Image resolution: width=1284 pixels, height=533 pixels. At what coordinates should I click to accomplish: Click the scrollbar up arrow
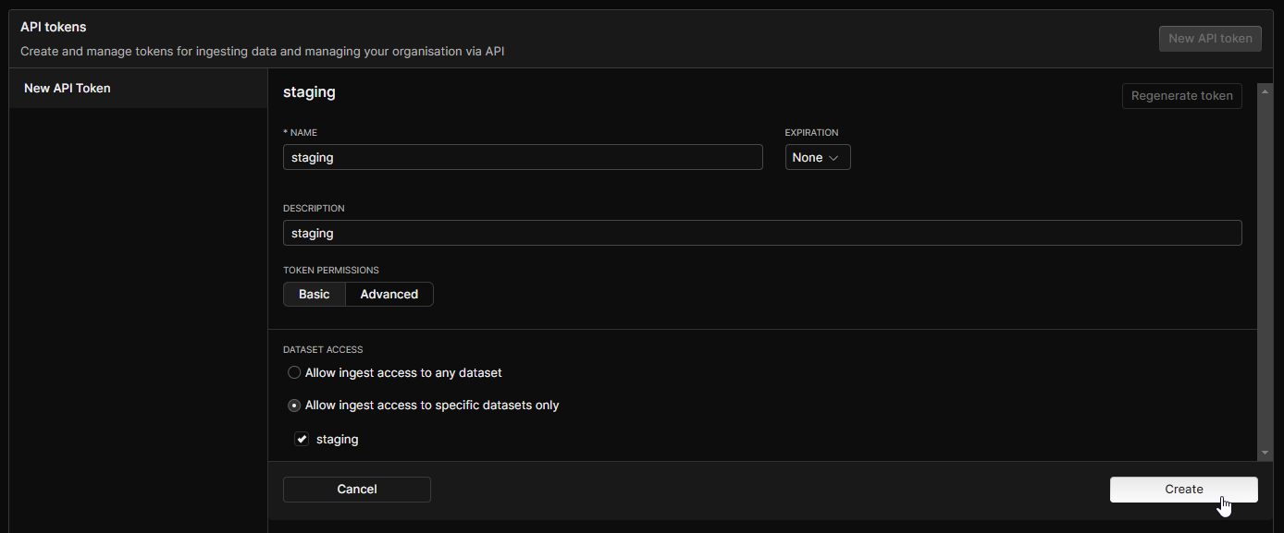click(1265, 90)
